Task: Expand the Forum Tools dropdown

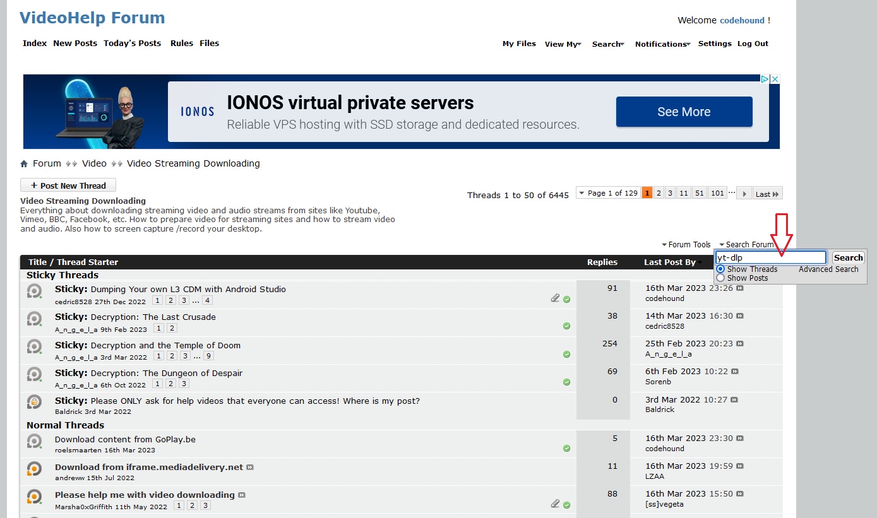Action: 686,245
